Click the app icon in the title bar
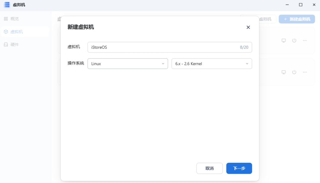The image size is (320, 183). click(x=7, y=5)
